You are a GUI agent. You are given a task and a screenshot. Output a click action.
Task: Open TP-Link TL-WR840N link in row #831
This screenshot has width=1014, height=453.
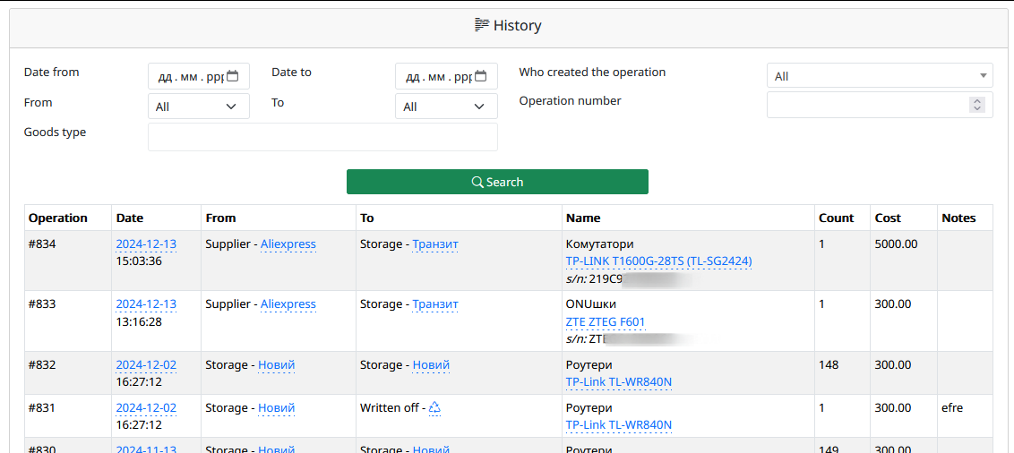(619, 425)
